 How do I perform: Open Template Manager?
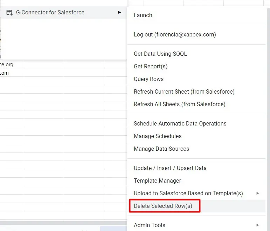(x=196, y=181)
